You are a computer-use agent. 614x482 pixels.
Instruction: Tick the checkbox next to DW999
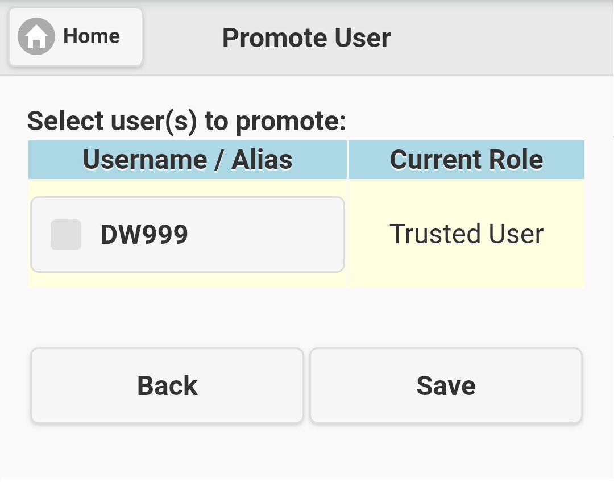(x=66, y=235)
